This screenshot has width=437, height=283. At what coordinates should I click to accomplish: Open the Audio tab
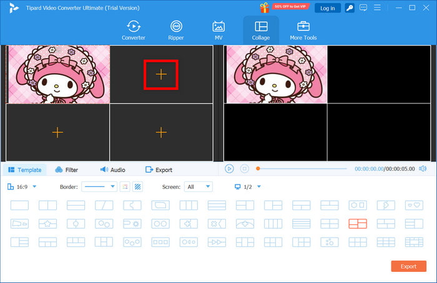tap(112, 170)
